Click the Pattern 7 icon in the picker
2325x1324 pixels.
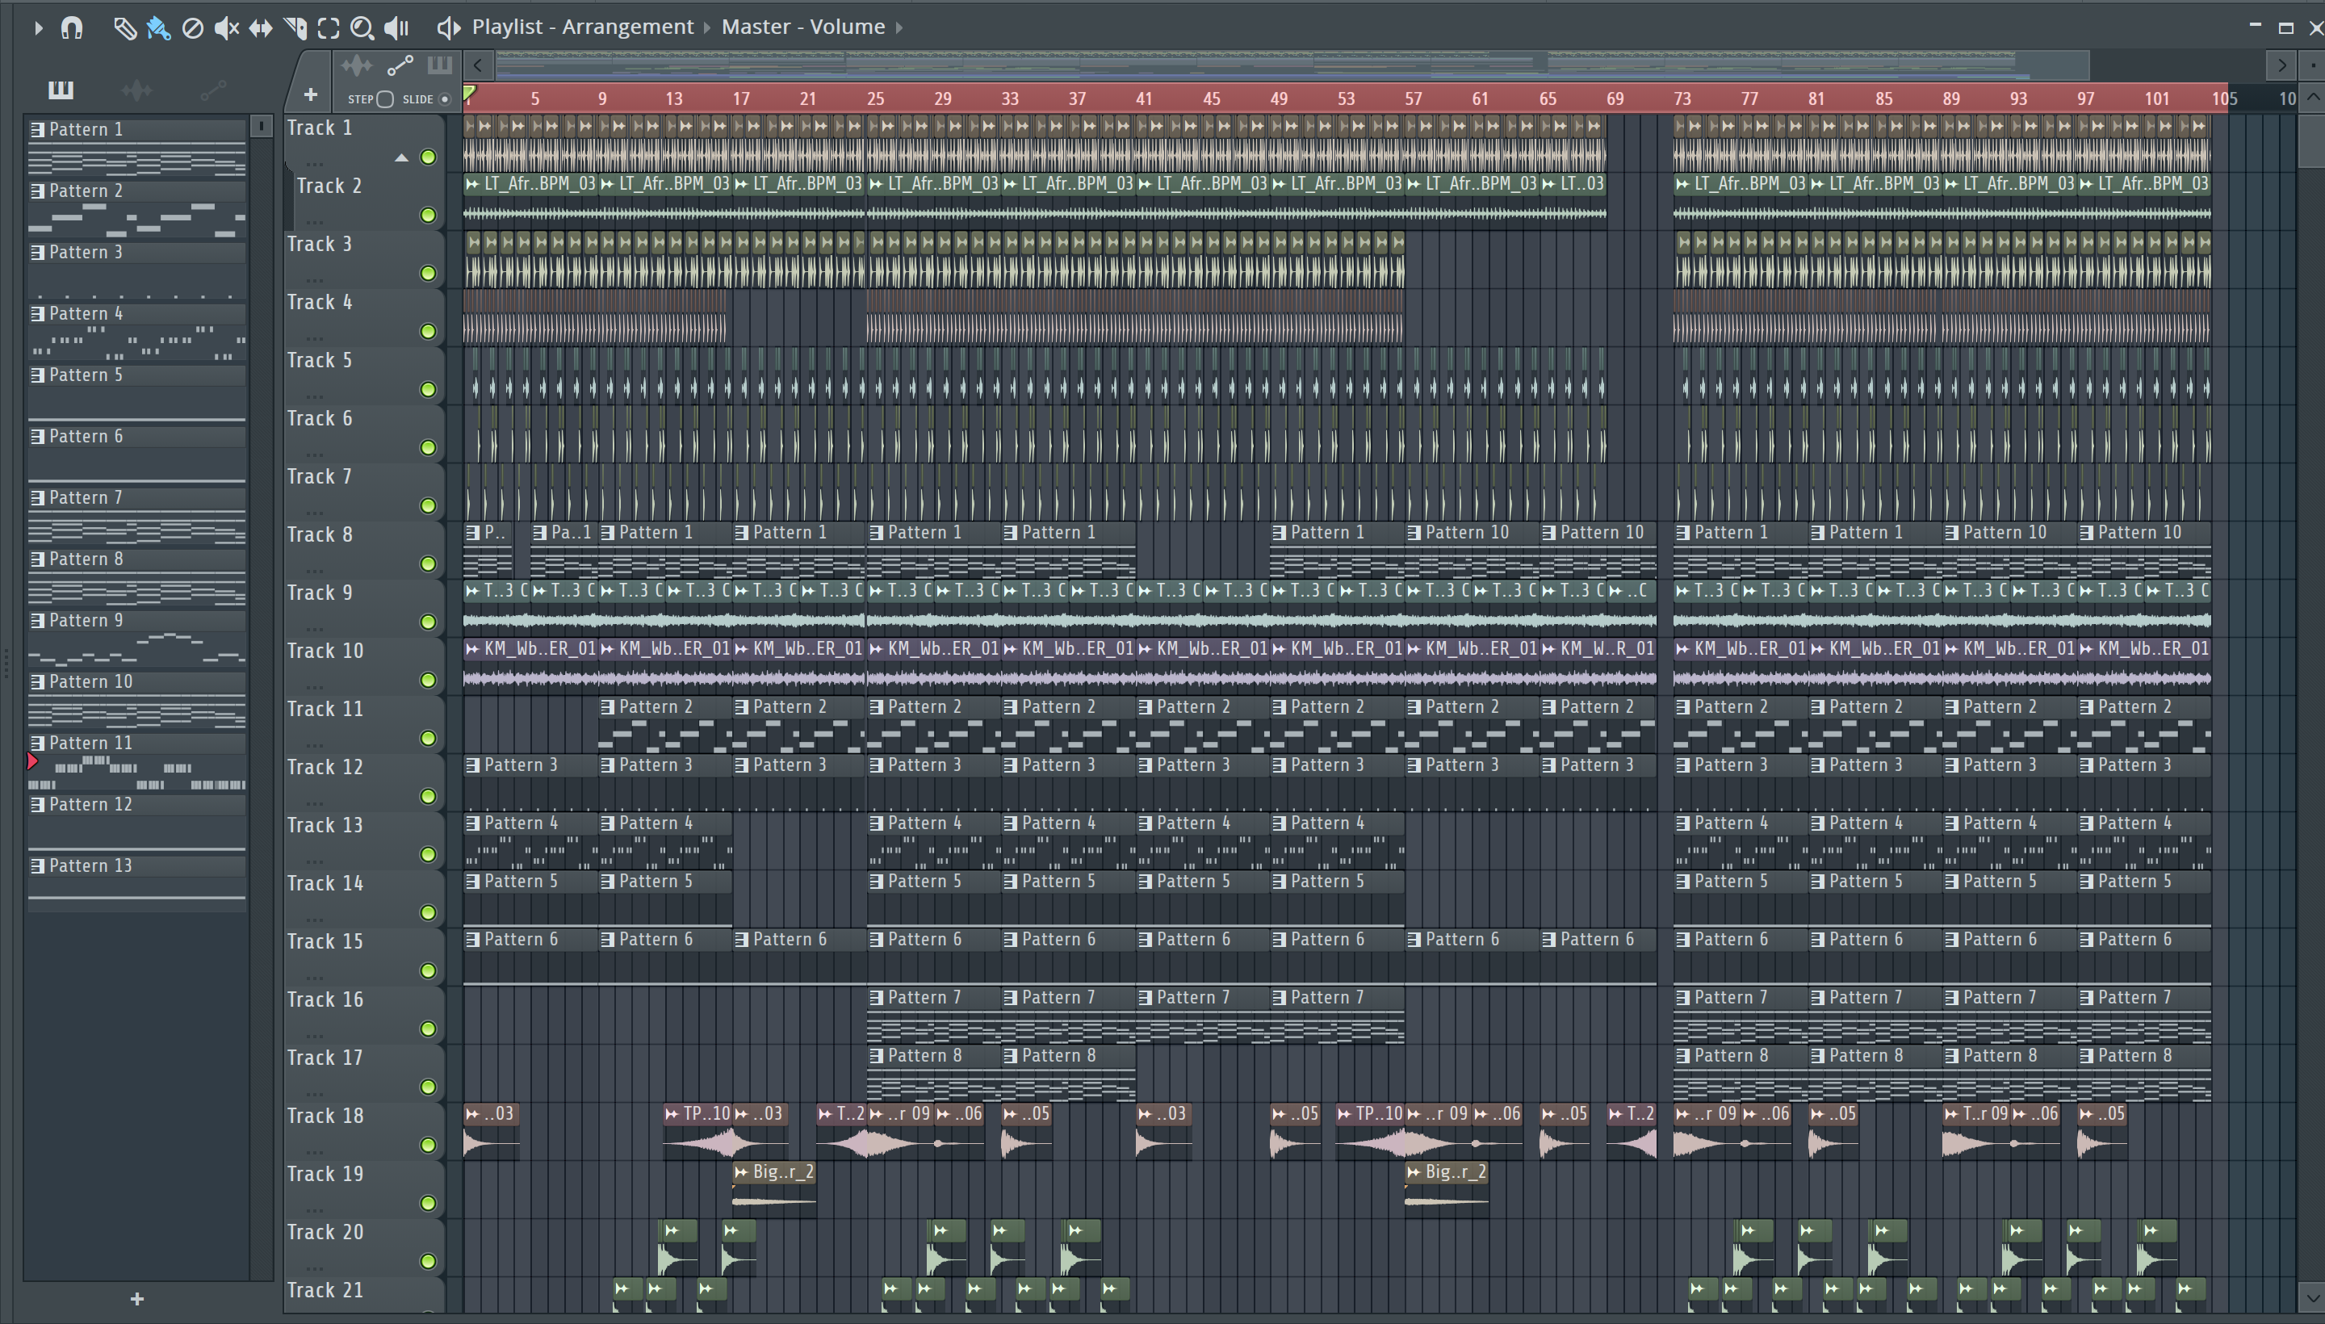[37, 498]
